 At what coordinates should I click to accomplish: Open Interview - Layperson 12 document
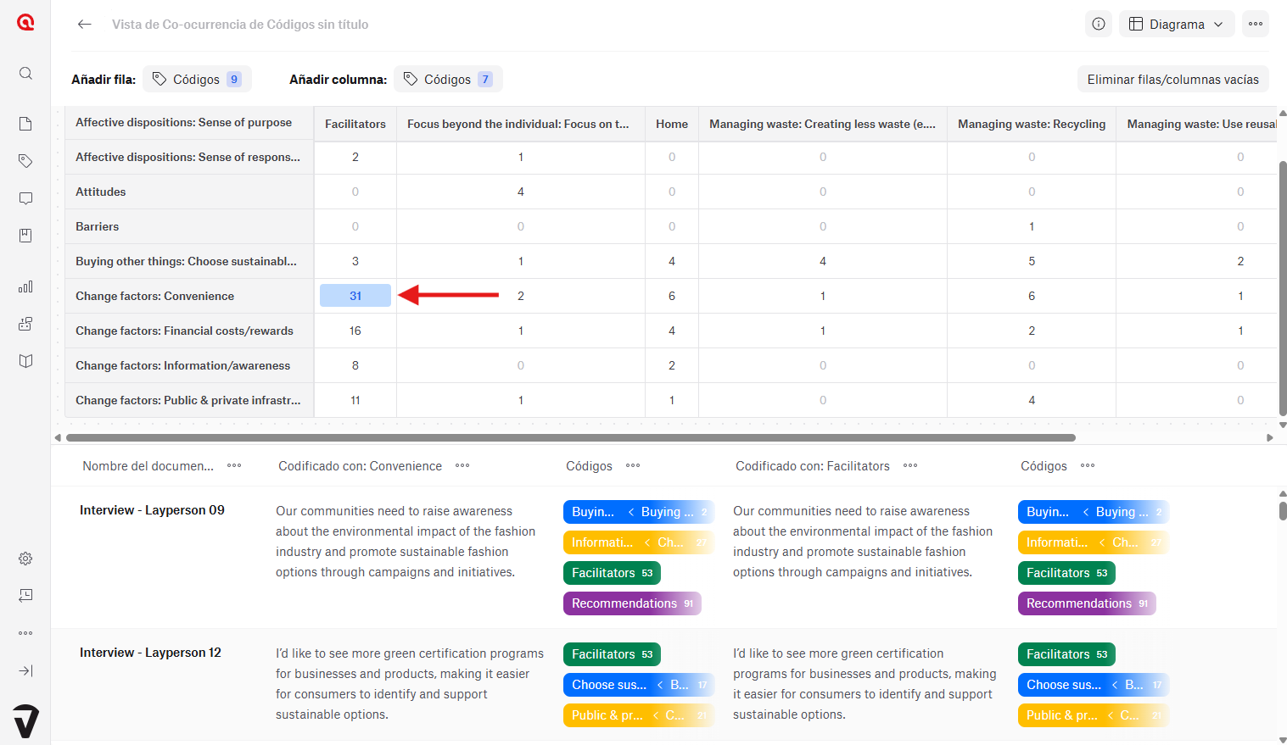click(150, 653)
